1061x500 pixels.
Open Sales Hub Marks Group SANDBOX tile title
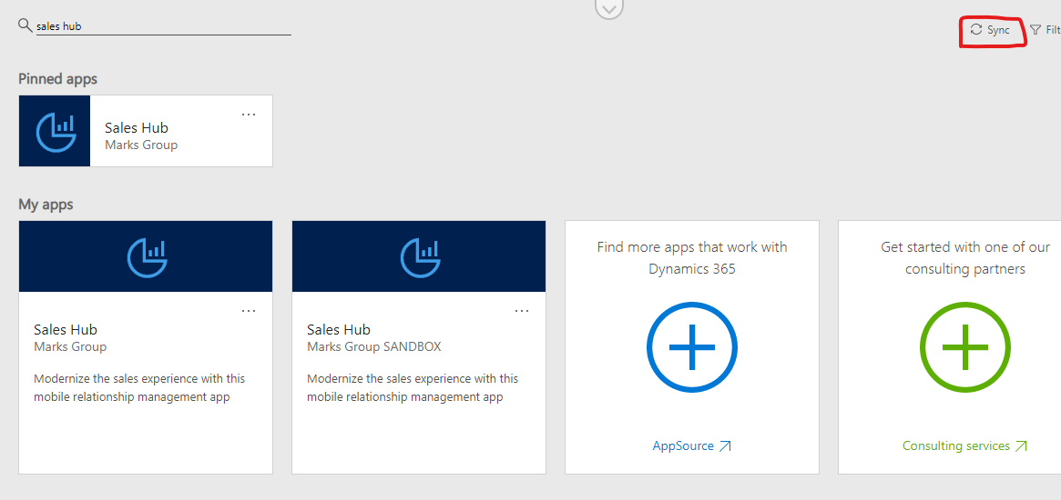(339, 330)
